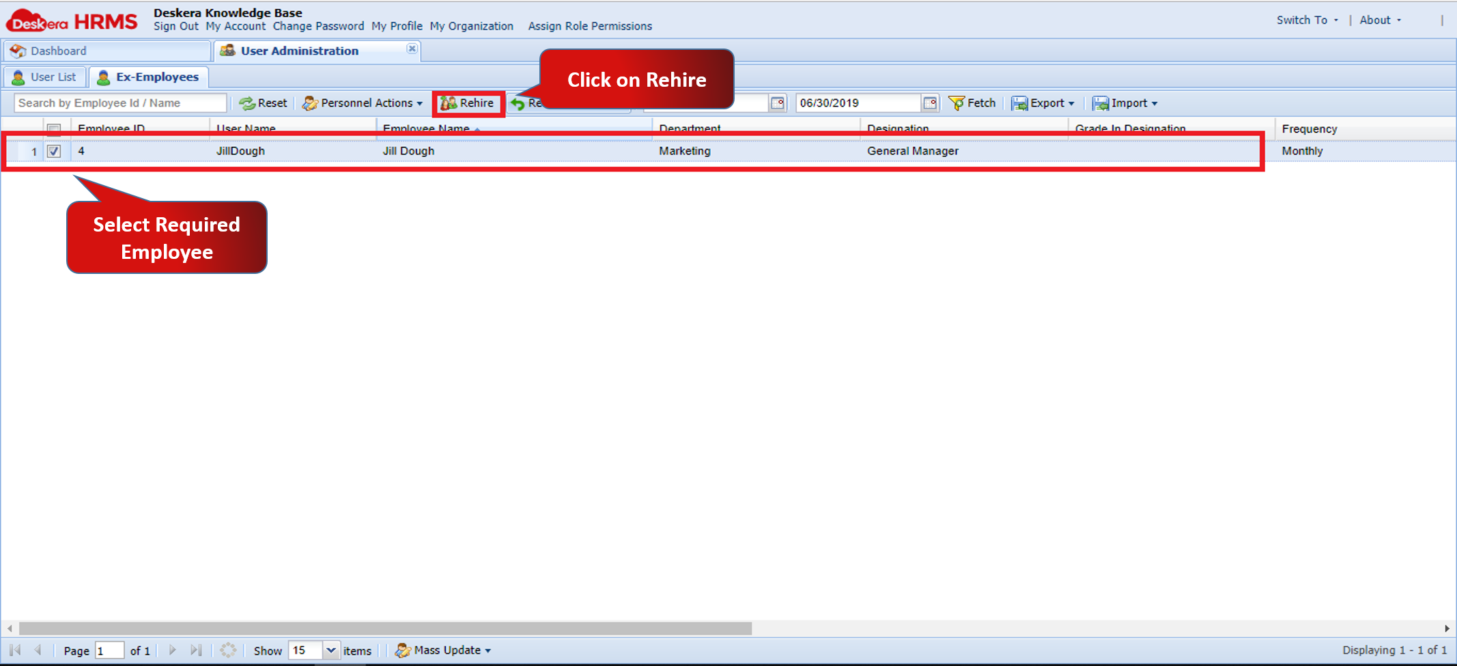This screenshot has height=666, width=1457.
Task: Click the Rehire button
Action: point(468,103)
